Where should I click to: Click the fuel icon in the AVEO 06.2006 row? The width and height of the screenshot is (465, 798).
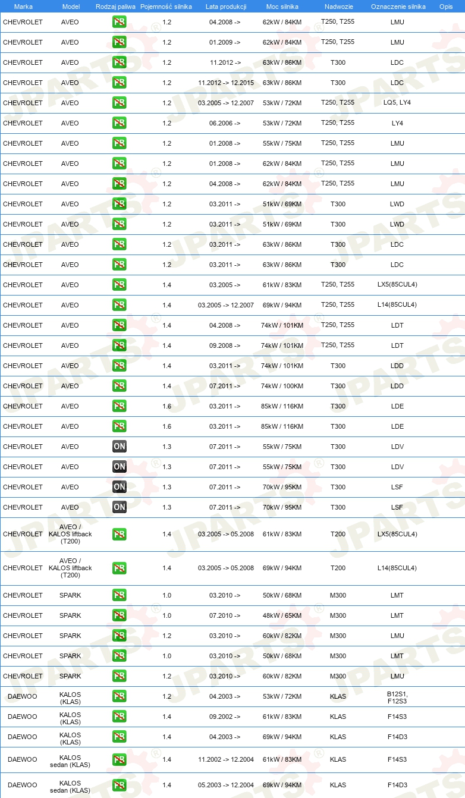click(x=119, y=123)
